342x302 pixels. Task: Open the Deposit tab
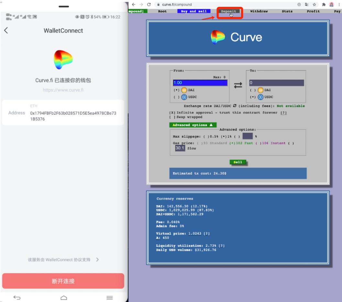coord(229,11)
